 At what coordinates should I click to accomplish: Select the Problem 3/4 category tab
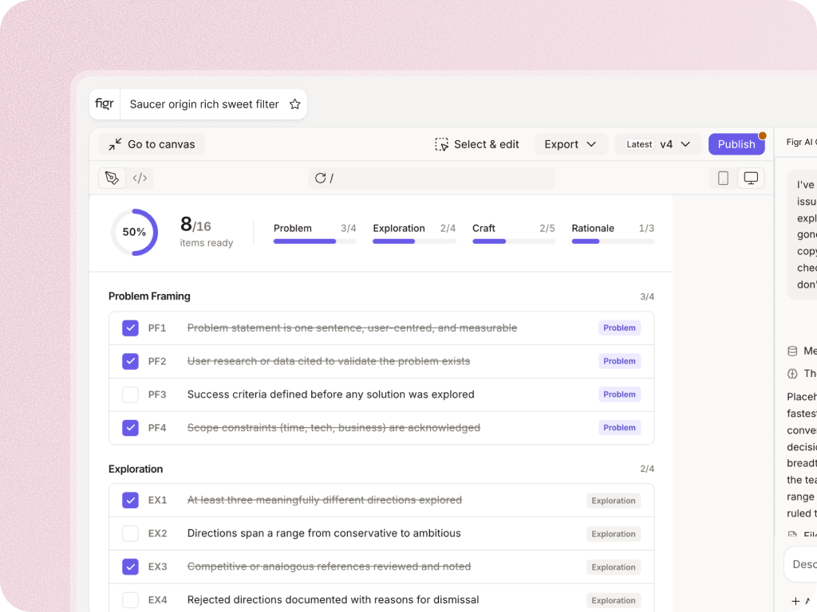pyautogui.click(x=314, y=233)
